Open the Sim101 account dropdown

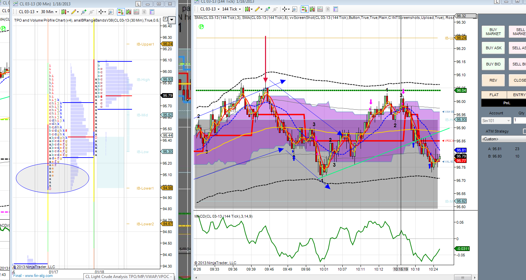(x=496, y=120)
